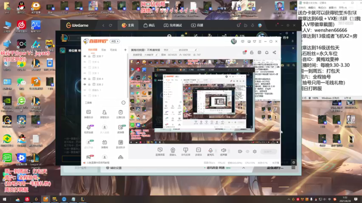Image resolution: width=362 pixels, height=203 pixels.
Task: Toggle visibility of 文本 4 layer
Action: point(85,78)
